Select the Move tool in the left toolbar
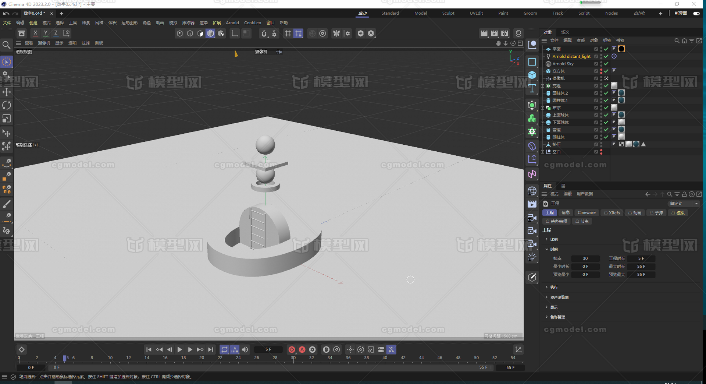 pos(7,92)
